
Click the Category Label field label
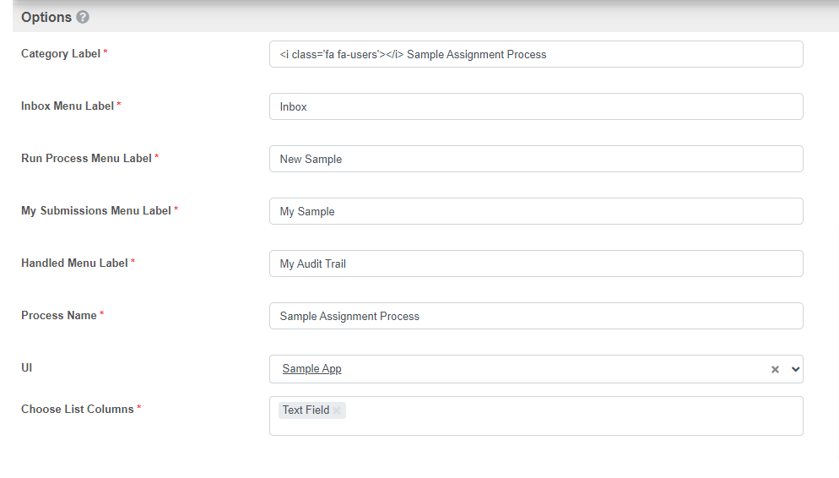pyautogui.click(x=61, y=53)
